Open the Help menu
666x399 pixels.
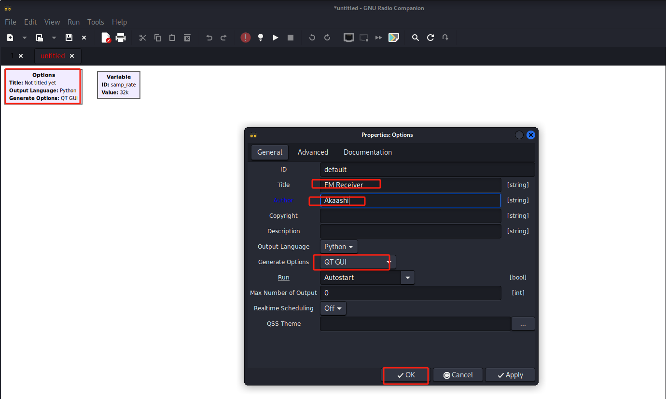[119, 22]
